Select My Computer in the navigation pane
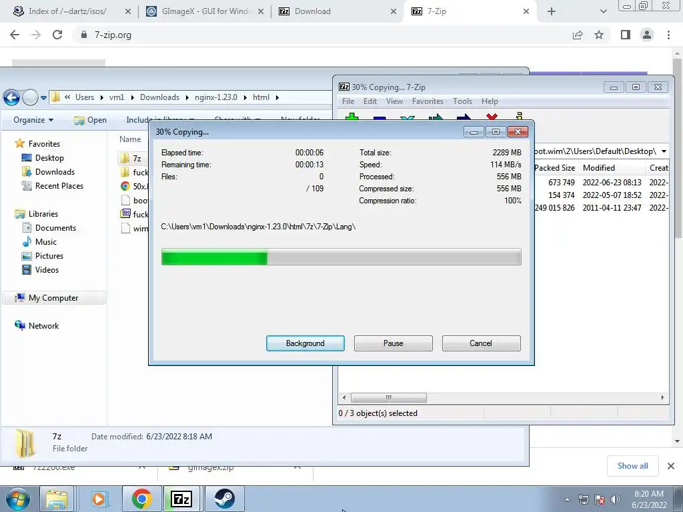This screenshot has width=683, height=512. point(53,298)
